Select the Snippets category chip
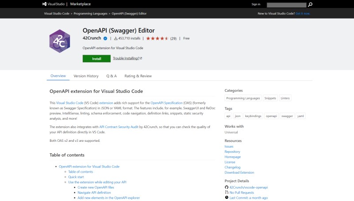 pos(270,98)
